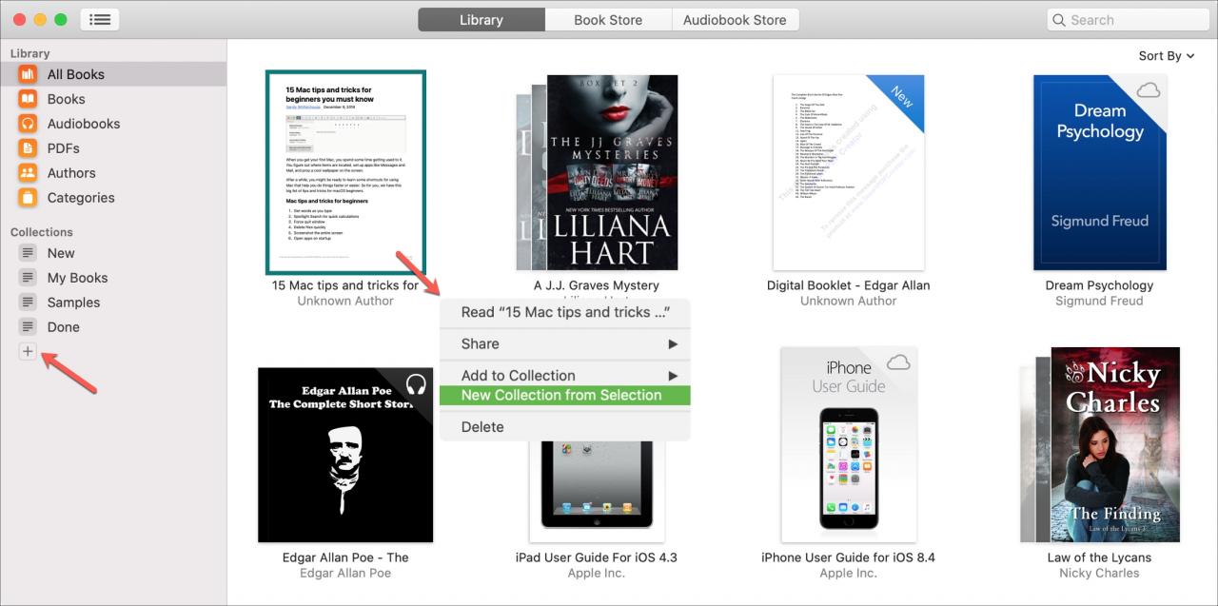The image size is (1218, 606).
Task: Open the My Books collection label
Action: pos(77,278)
